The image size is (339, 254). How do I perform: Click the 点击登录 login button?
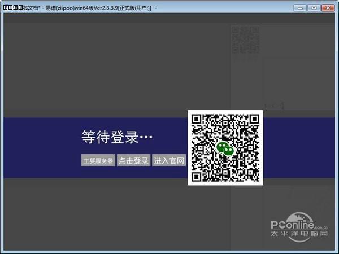click(133, 160)
